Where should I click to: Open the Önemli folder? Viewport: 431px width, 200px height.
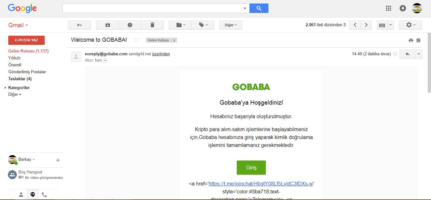coord(15,65)
